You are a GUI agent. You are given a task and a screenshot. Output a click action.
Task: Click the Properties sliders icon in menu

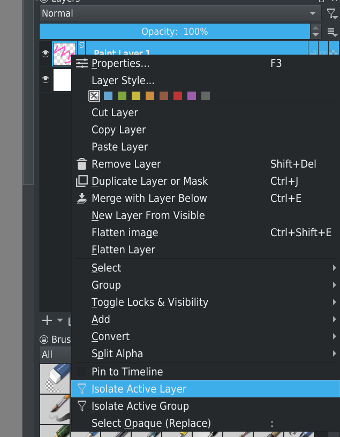(x=81, y=64)
